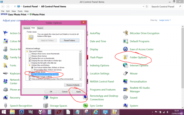Click the Windows Start button
This screenshot has height=115, width=184.
point(3,112)
